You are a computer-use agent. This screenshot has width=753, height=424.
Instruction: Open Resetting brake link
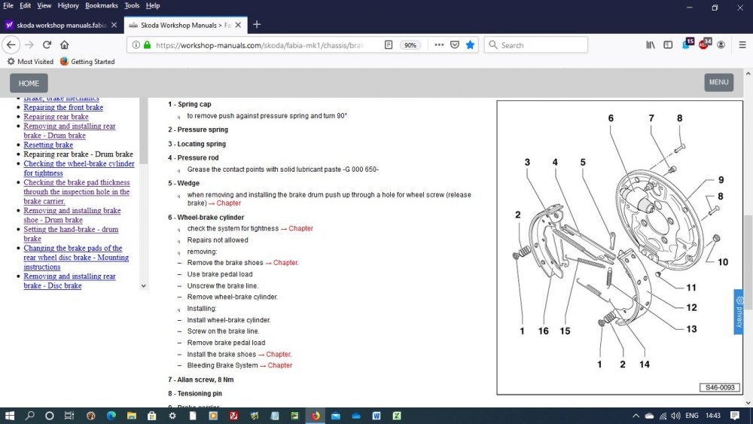(48, 145)
